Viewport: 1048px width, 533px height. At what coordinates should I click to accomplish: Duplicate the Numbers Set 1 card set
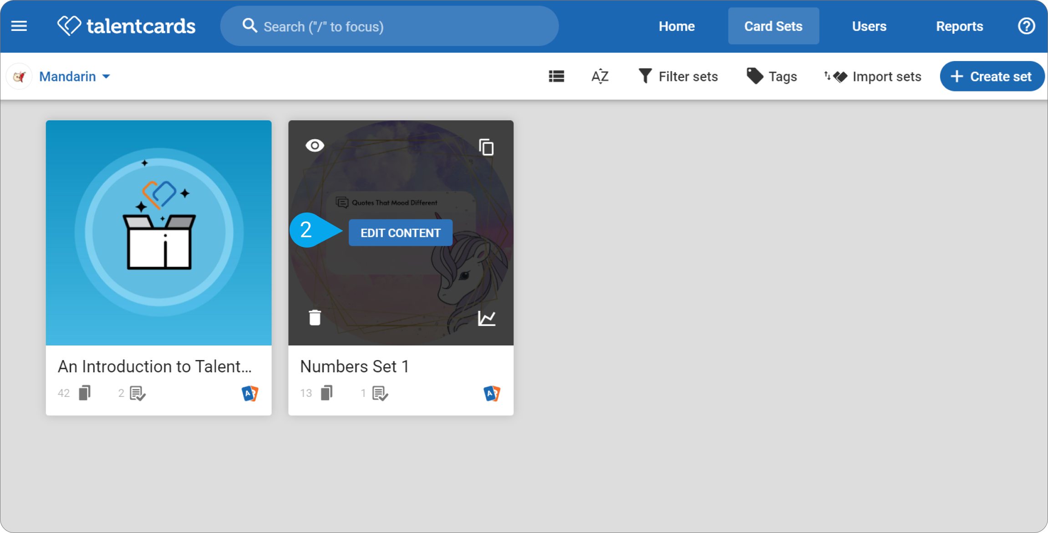point(486,147)
